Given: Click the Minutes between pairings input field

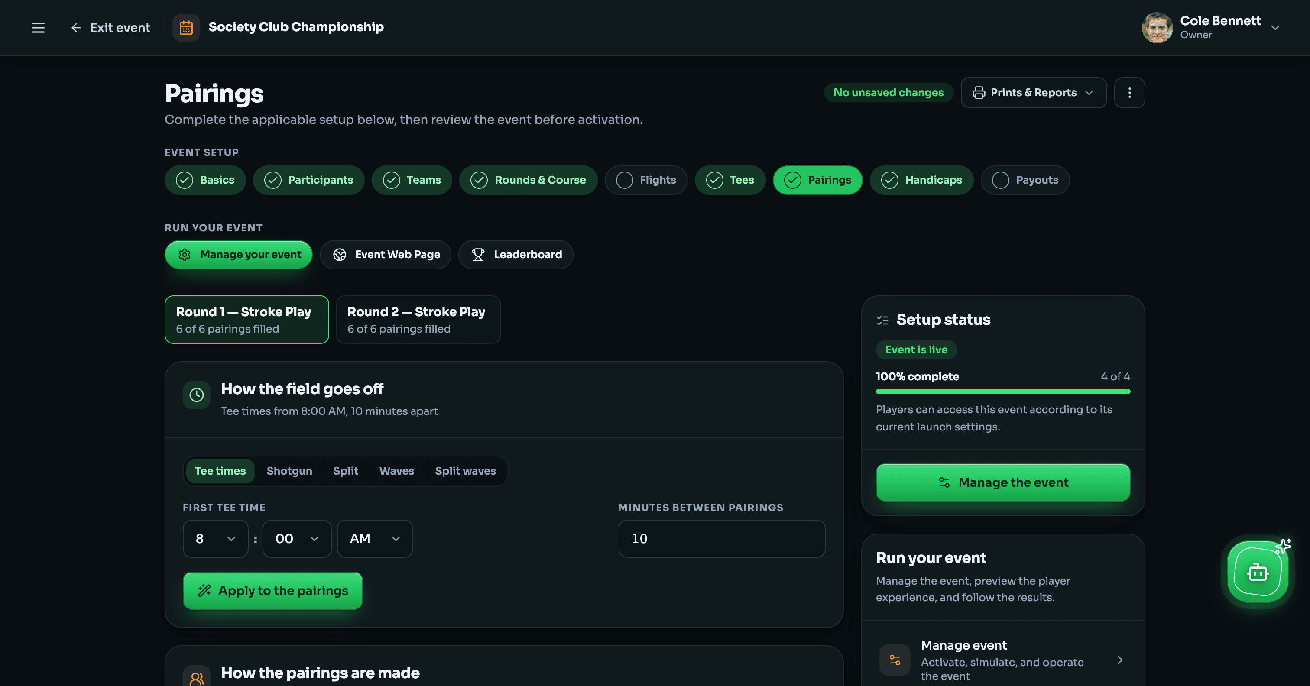Looking at the screenshot, I should (x=722, y=538).
